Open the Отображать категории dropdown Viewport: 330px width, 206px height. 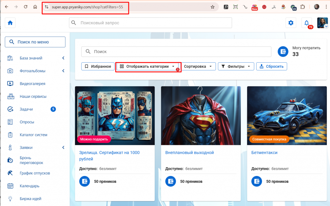(x=147, y=67)
